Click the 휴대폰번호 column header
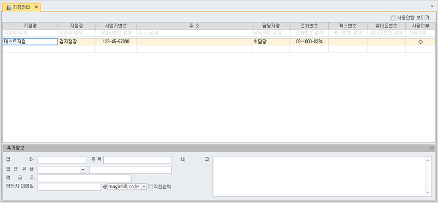Image resolution: width=438 pixels, height=203 pixels. (x=386, y=26)
